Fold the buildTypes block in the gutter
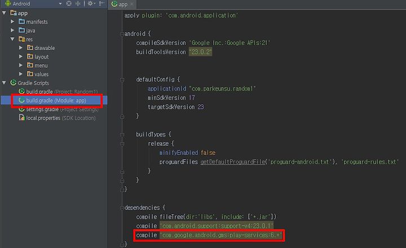The image size is (406, 248). pyautogui.click(x=122, y=135)
